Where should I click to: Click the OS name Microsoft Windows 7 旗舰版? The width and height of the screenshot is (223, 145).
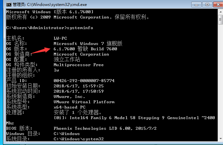[88, 43]
